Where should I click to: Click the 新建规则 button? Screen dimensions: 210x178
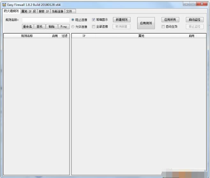tap(122, 20)
